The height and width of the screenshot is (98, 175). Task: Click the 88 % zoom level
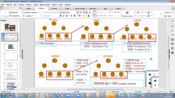pos(172,92)
